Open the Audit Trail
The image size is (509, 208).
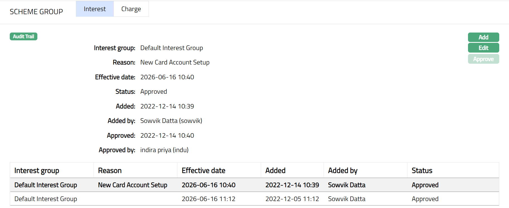tap(23, 36)
